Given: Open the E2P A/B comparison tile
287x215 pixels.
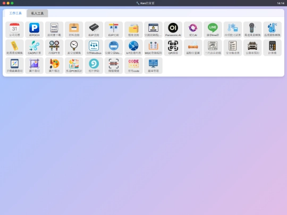Looking at the screenshot, I should [x=114, y=30].
